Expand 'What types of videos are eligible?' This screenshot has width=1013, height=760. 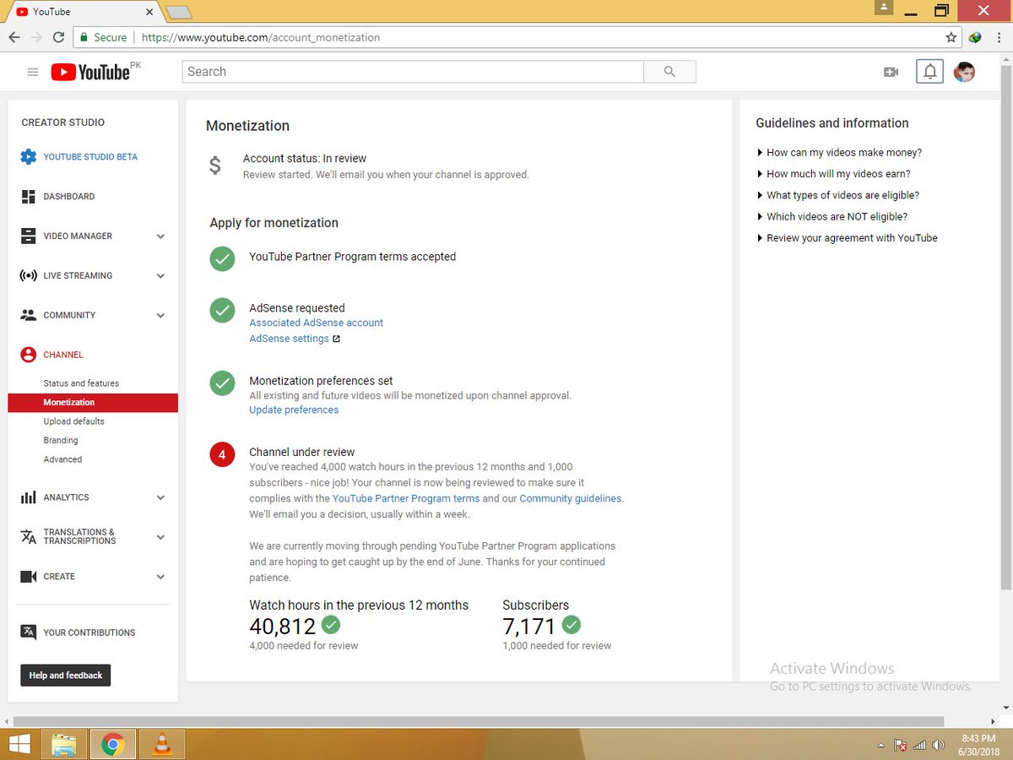[837, 195]
